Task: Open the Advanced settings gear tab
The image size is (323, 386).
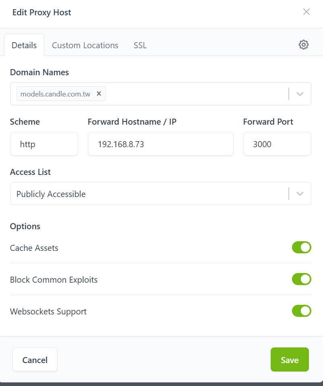Action: [303, 45]
